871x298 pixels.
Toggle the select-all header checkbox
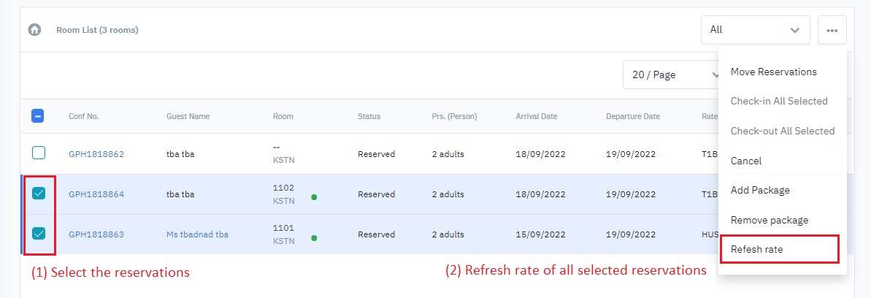coord(39,115)
